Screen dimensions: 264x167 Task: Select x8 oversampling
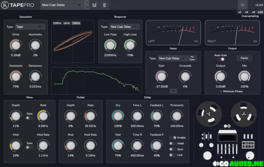pyautogui.click(x=253, y=12)
